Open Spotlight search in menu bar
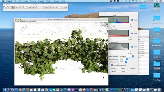This screenshot has height=92, width=164. coord(157,1)
